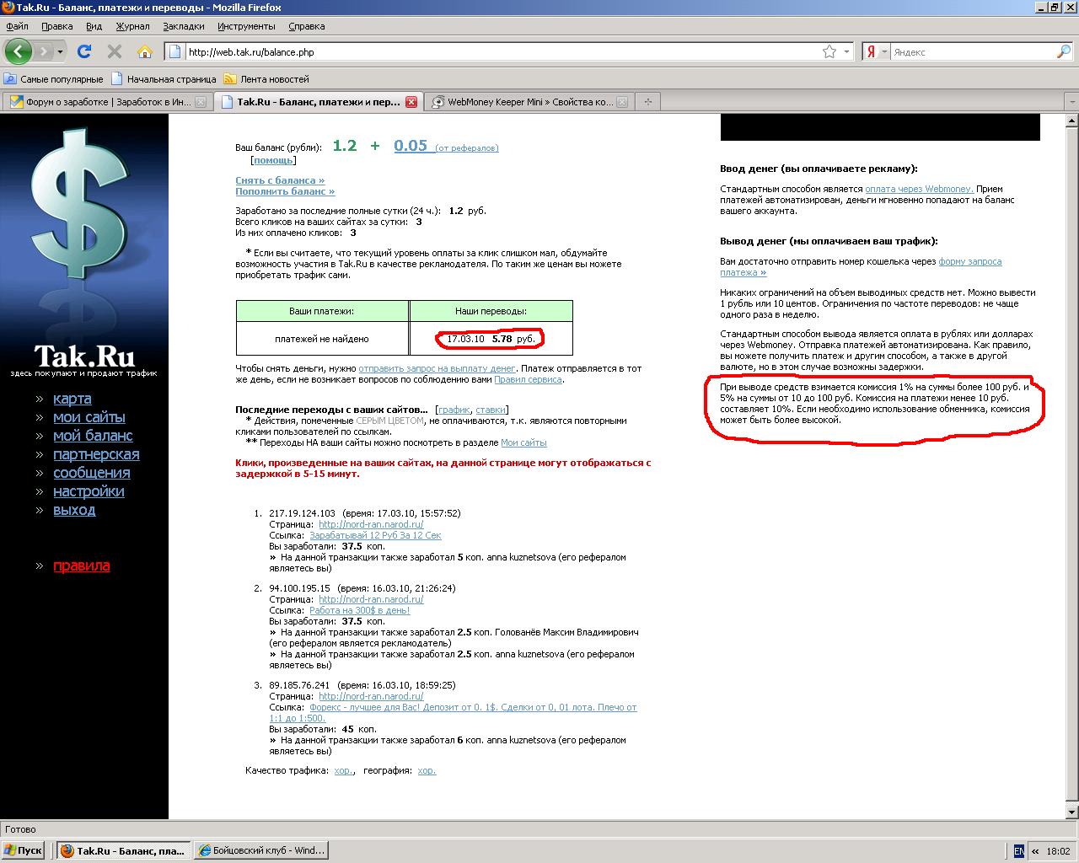
Task: Close the Tak.Ru tab with red X
Action: pos(411,102)
